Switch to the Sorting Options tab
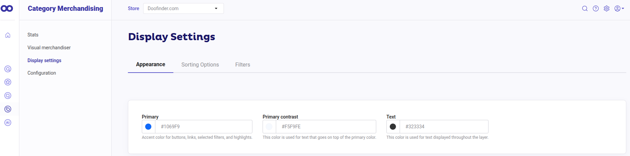The height and width of the screenshot is (156, 630). (x=200, y=64)
